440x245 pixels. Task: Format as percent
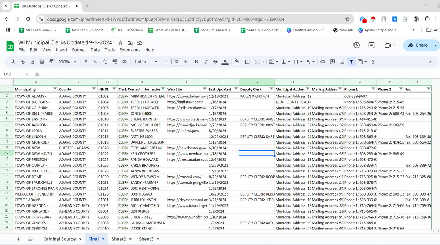point(95,62)
